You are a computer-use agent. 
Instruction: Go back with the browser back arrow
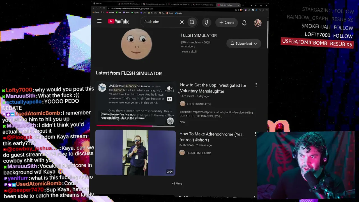pyautogui.click(x=94, y=8)
